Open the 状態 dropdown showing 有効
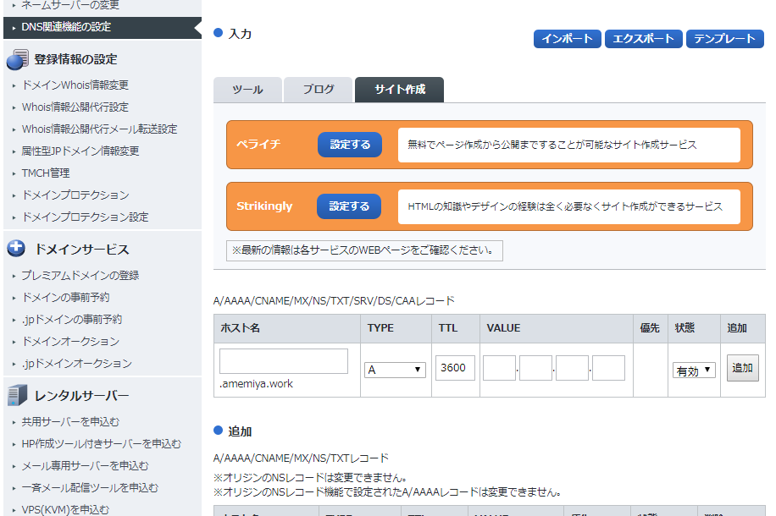This screenshot has width=776, height=516. point(693,369)
